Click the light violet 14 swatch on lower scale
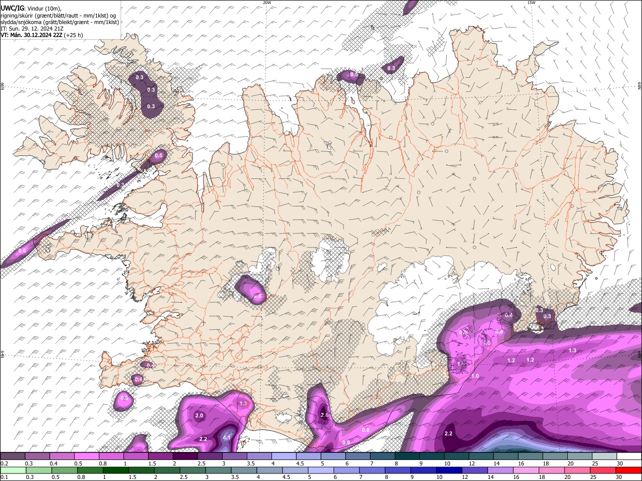This screenshot has width=642, height=481. coord(500,470)
